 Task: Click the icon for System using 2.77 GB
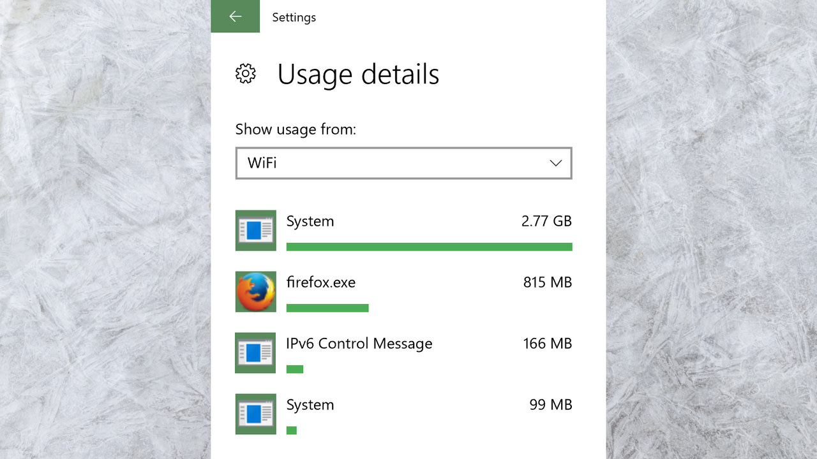point(255,230)
